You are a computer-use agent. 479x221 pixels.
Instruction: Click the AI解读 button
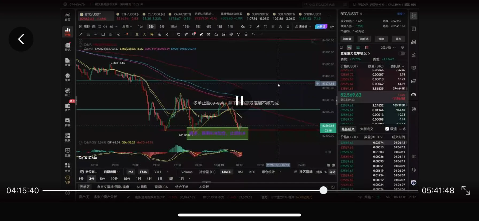tap(321, 27)
